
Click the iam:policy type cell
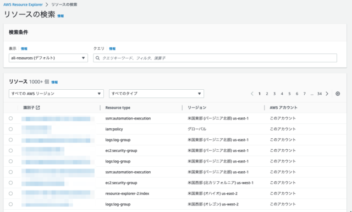[x=114, y=129]
